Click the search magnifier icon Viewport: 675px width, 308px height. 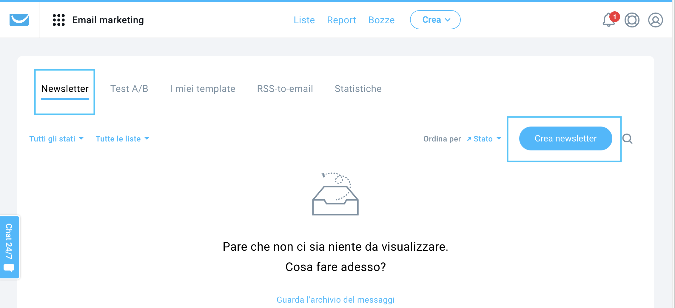tap(628, 138)
